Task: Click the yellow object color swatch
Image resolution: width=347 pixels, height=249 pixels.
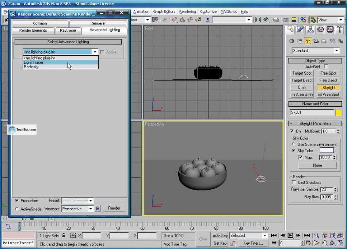Action: click(x=338, y=112)
